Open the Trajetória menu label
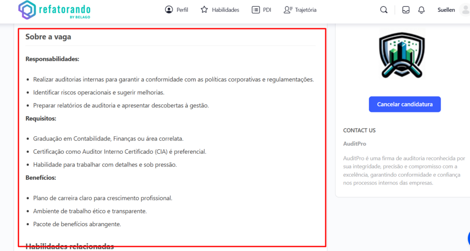Image resolution: width=470 pixels, height=251 pixels. click(306, 10)
